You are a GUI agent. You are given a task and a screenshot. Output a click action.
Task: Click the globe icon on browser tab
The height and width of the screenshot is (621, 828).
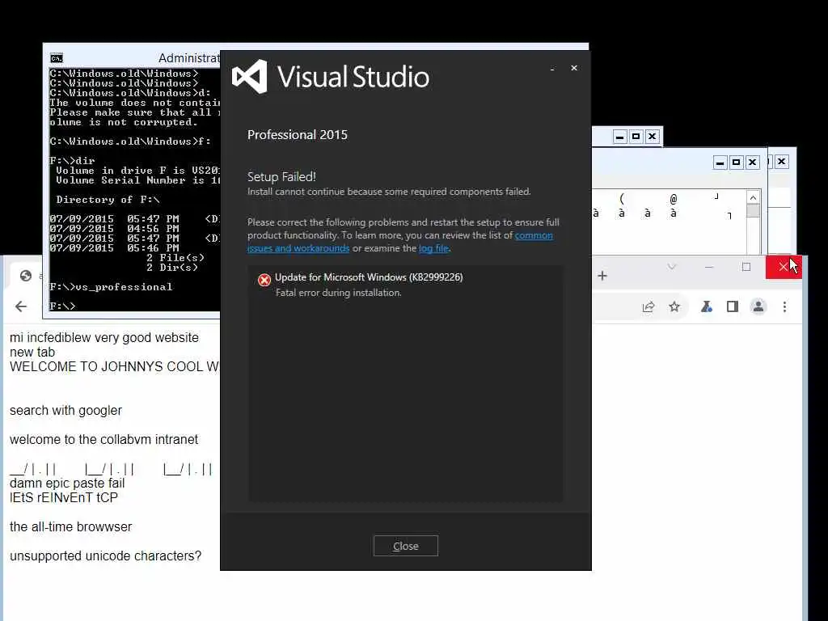(25, 276)
